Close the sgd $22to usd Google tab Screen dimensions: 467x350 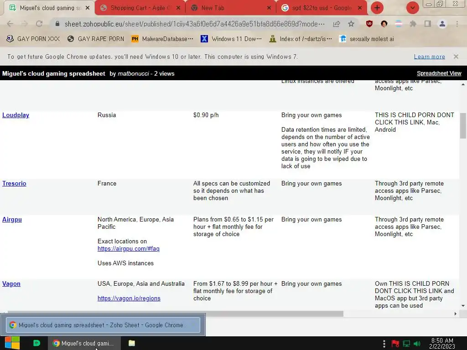click(360, 8)
